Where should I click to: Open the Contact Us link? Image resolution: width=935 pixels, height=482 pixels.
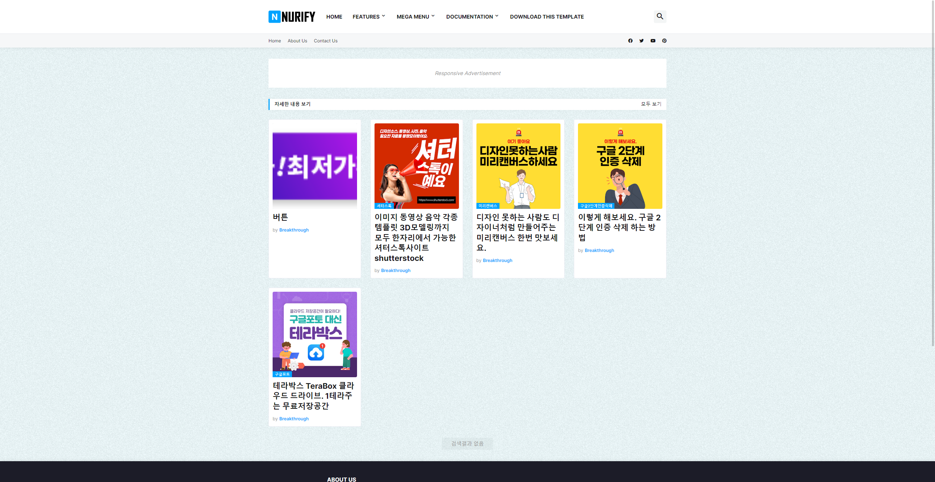pos(325,41)
